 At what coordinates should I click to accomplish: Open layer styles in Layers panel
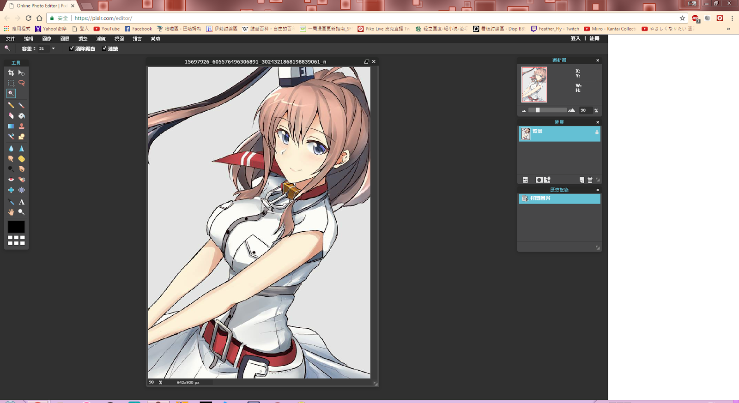point(547,180)
